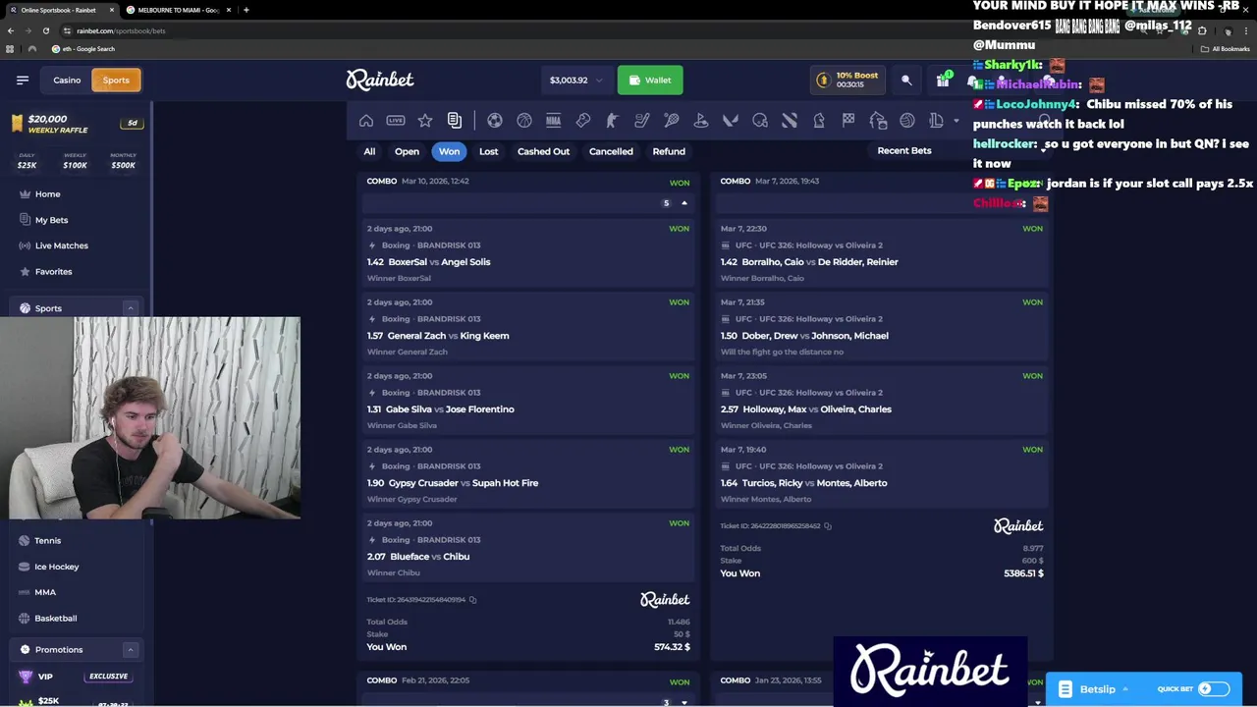Viewport: 1257px width, 707px height.
Task: Show Cancelled bets filter
Action: pos(611,151)
